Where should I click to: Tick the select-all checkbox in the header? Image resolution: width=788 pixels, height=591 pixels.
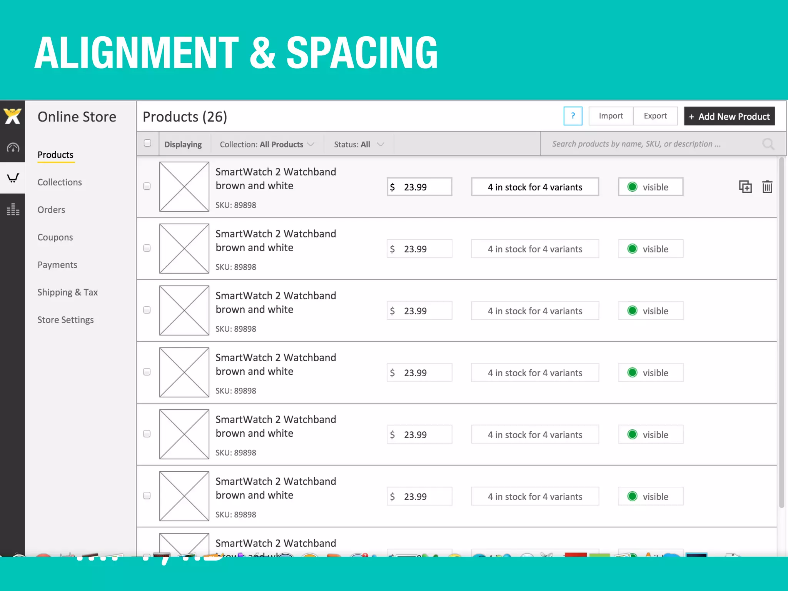(147, 143)
